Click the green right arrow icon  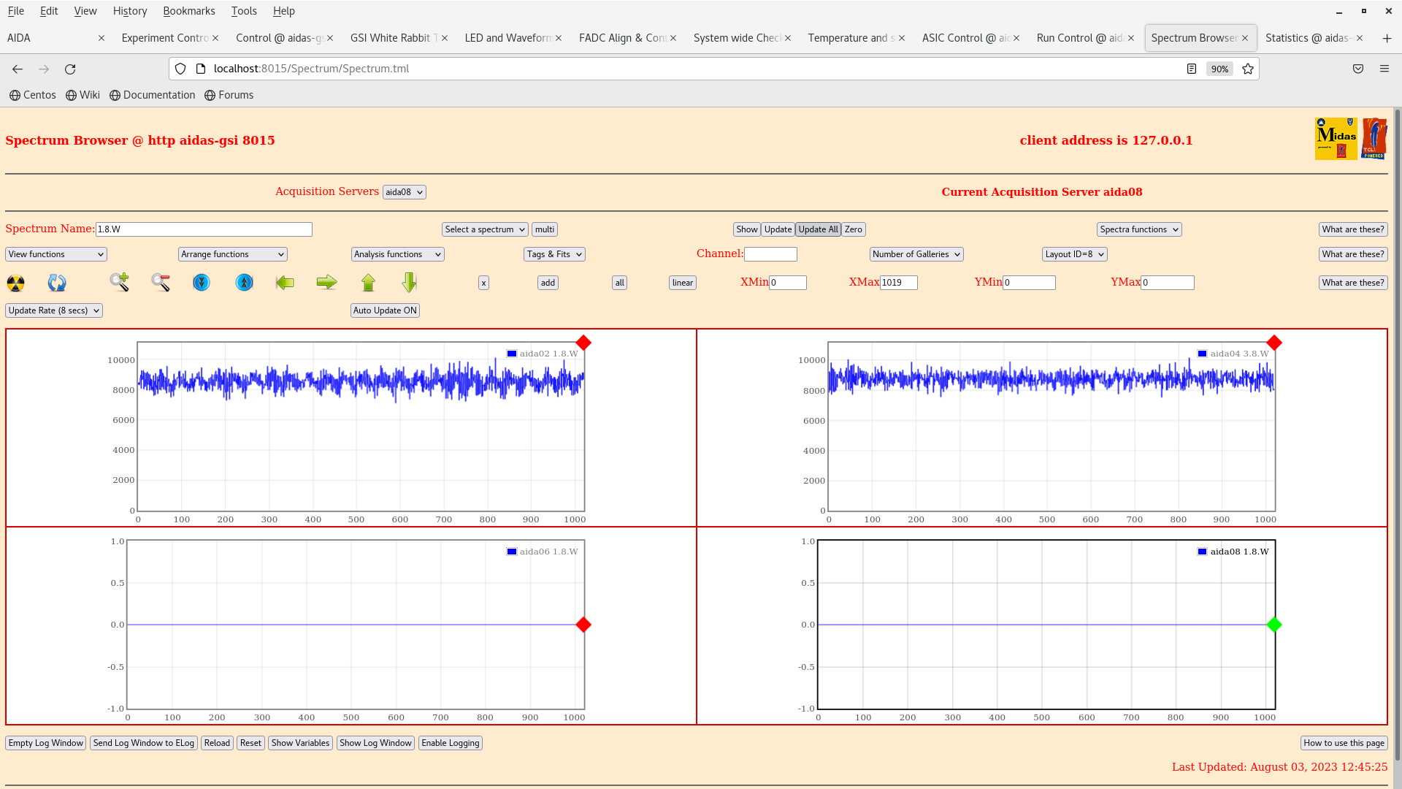click(326, 282)
